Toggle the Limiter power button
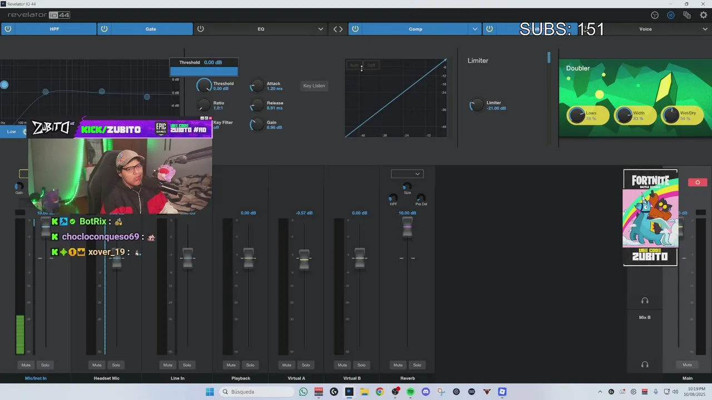The width and height of the screenshot is (712, 400). coord(489,29)
